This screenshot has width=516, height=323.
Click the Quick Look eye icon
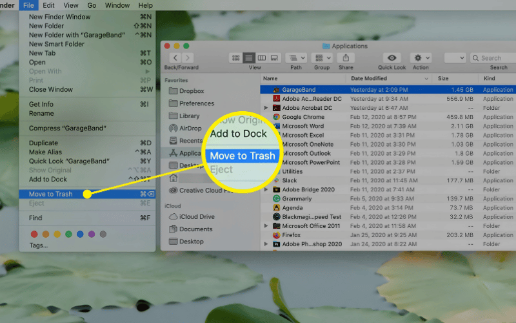pyautogui.click(x=392, y=58)
